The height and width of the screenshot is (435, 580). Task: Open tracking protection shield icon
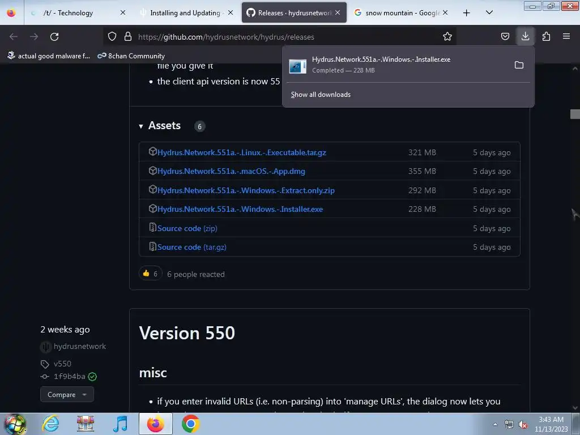tap(112, 36)
